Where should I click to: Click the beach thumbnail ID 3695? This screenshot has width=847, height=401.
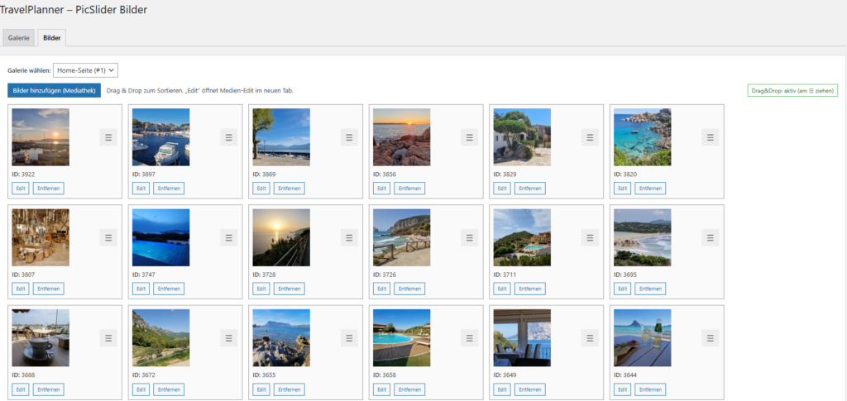pos(642,237)
